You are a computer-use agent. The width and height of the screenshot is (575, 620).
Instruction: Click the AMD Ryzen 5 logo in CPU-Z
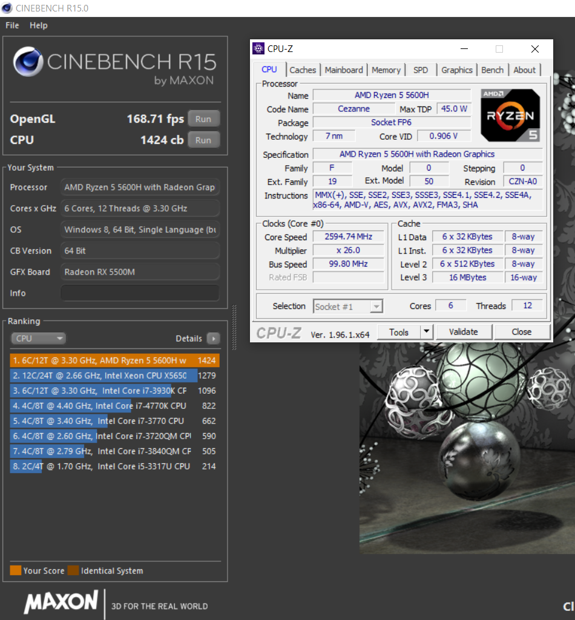pyautogui.click(x=510, y=116)
